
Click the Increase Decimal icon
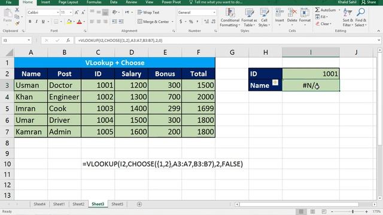tap(206, 21)
